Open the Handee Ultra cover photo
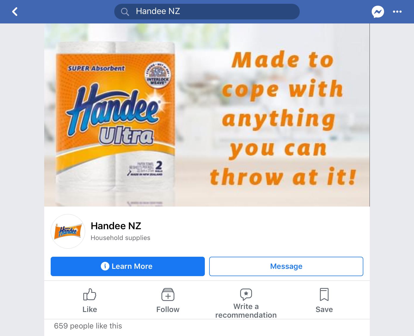414x336 pixels. coord(207,115)
